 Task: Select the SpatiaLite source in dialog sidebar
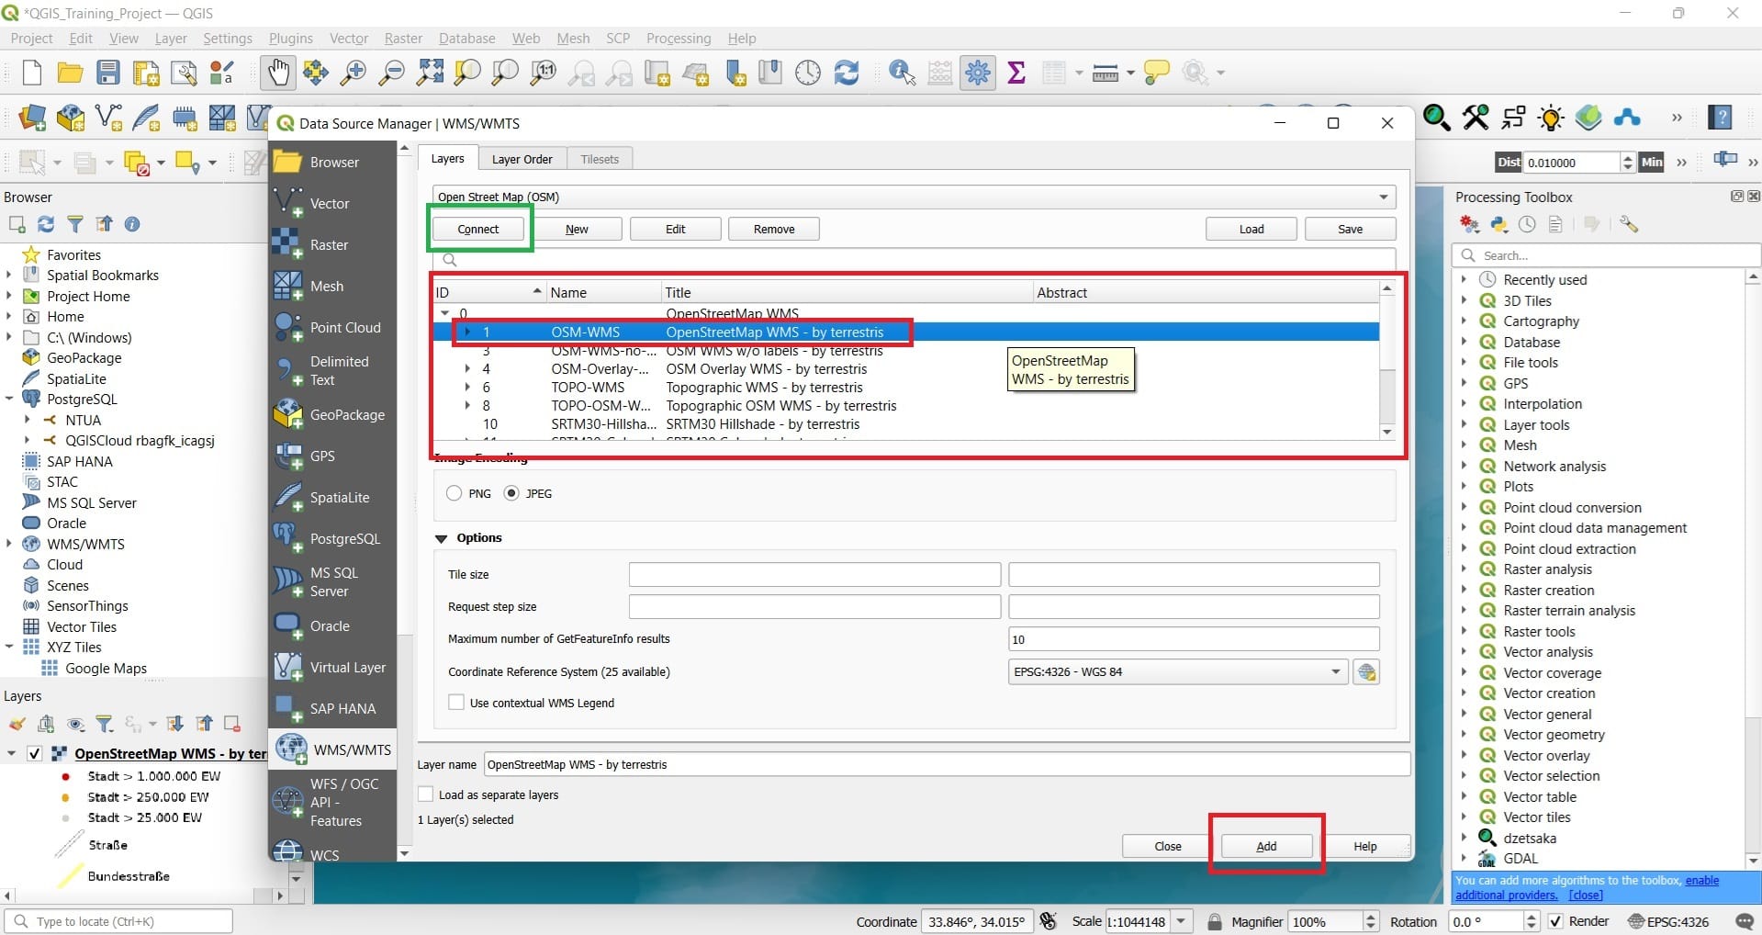(x=333, y=497)
